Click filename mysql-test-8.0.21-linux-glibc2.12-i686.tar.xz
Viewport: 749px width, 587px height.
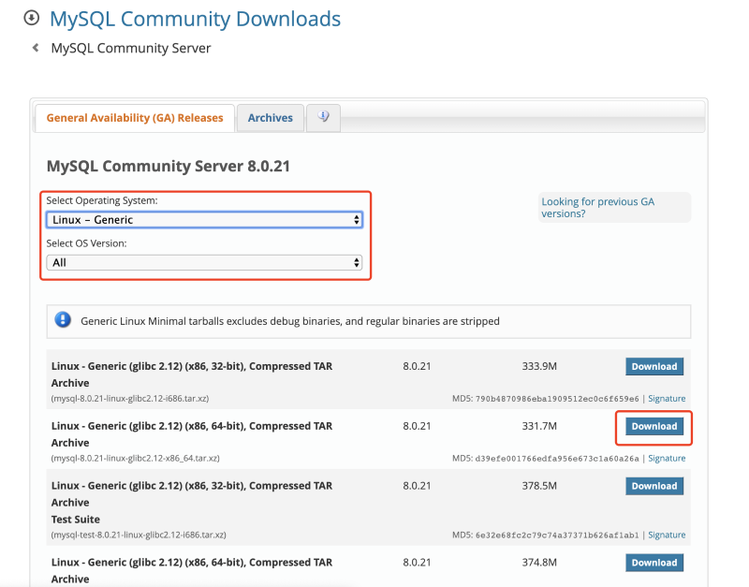coord(139,535)
